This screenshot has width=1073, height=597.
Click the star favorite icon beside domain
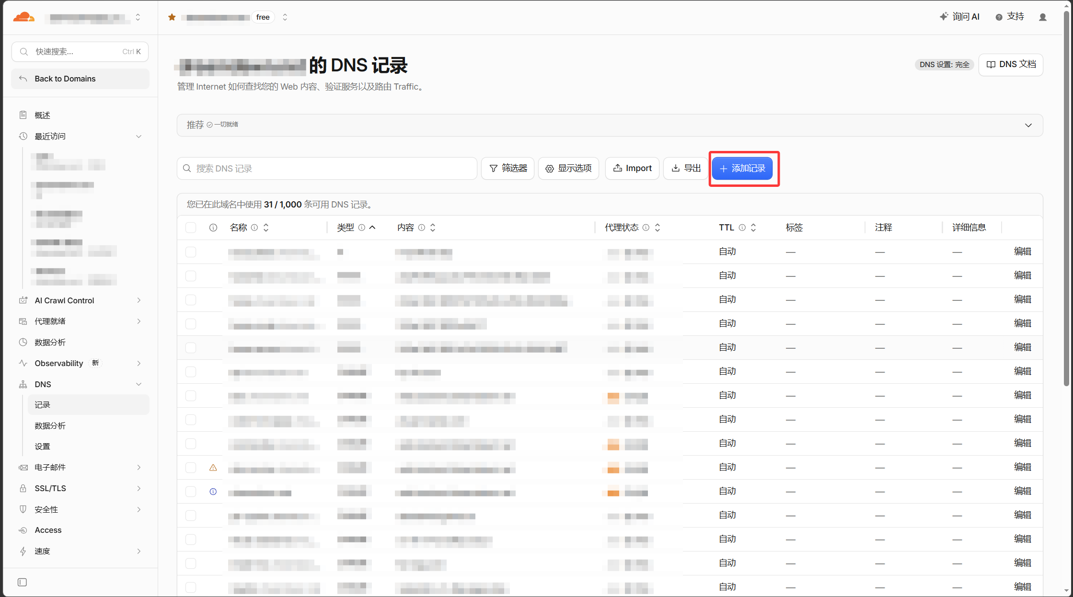click(x=172, y=17)
